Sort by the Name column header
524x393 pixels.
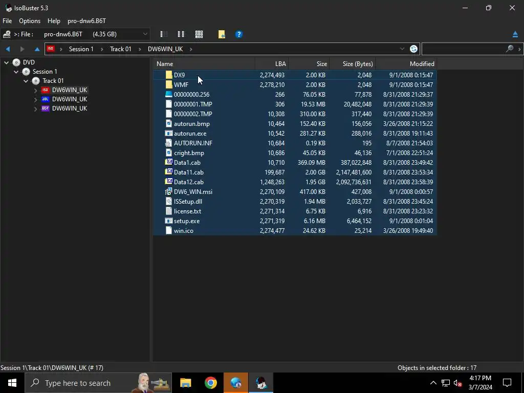pyautogui.click(x=204, y=64)
